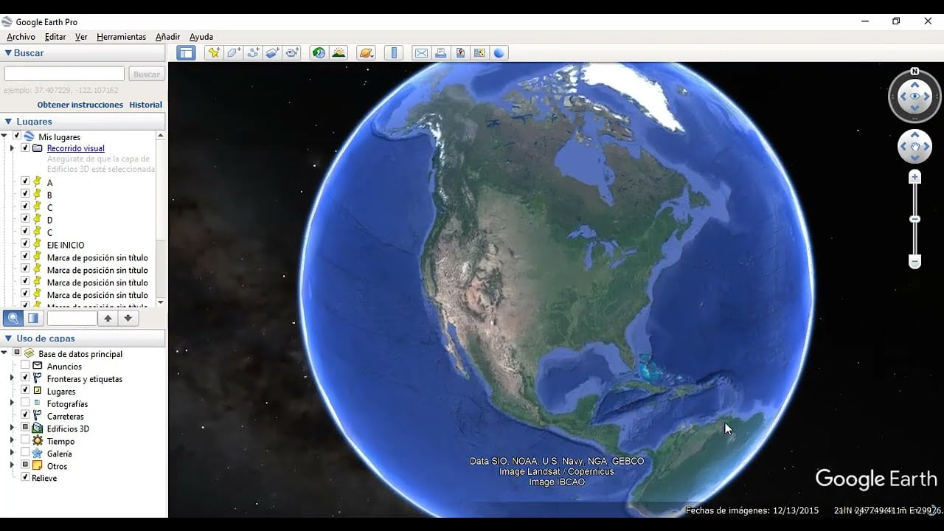Enable the Anuncios layer checkbox
This screenshot has width=944, height=531.
coord(25,366)
